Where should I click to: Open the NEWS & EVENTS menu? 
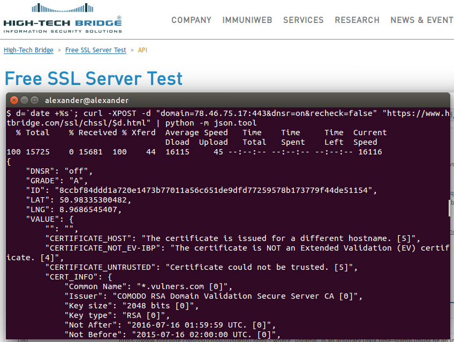(422, 20)
